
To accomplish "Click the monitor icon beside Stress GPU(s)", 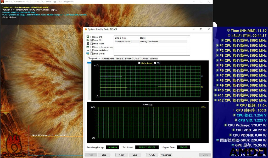I will 88,54.
